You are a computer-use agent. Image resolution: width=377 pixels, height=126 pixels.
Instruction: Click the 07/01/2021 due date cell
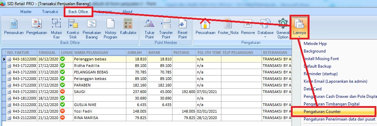(x=208, y=92)
